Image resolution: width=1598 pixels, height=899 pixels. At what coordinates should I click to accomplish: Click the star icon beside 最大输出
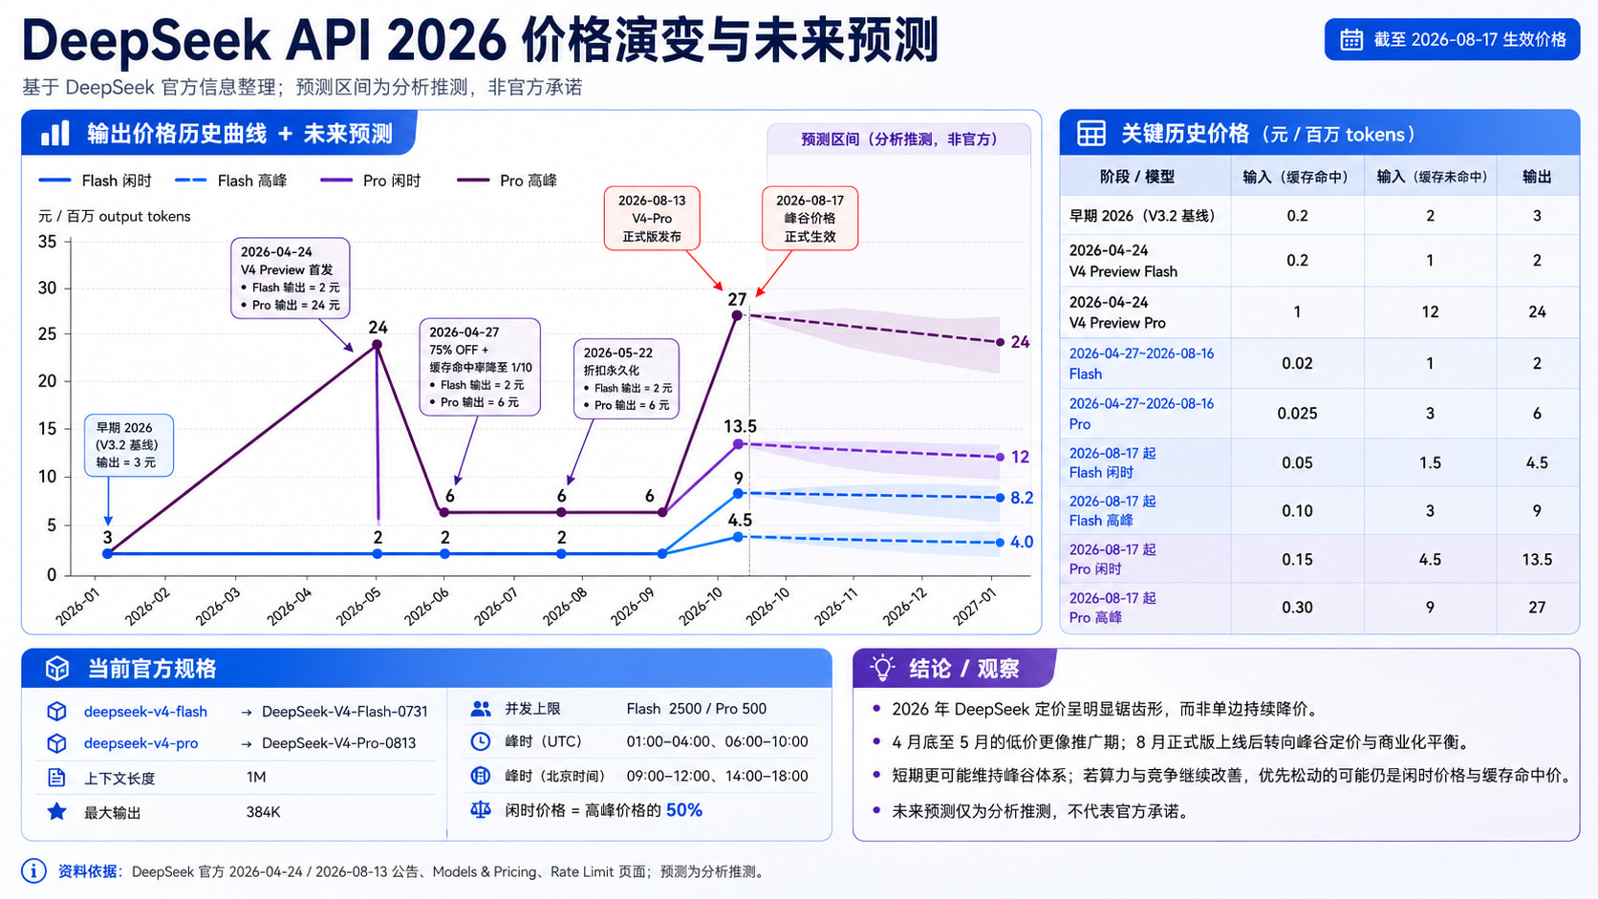click(x=56, y=812)
